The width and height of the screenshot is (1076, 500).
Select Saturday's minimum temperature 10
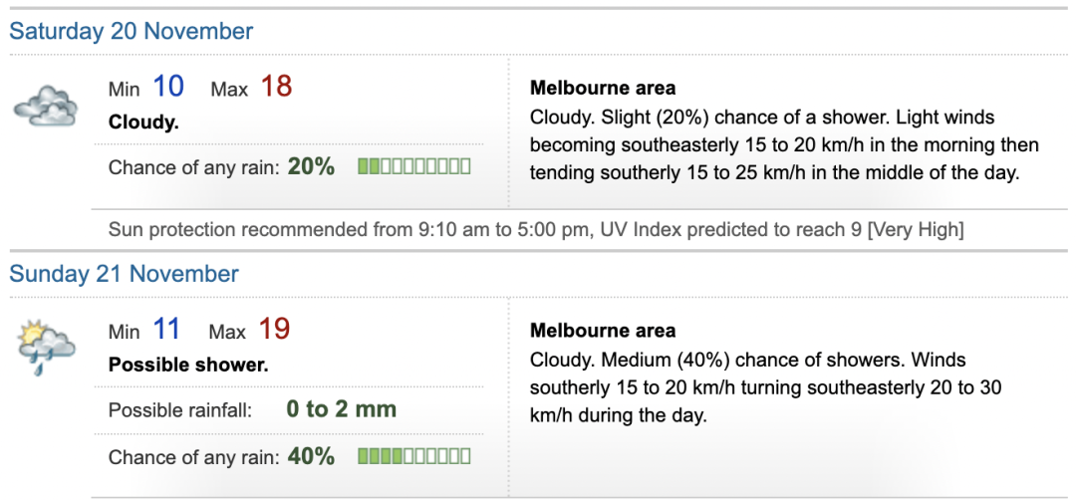(x=168, y=87)
